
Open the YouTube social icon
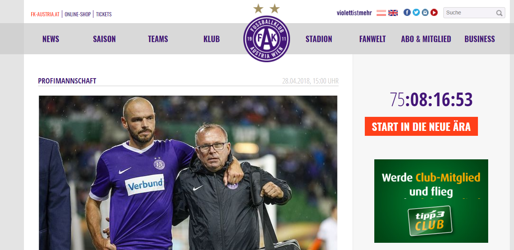pyautogui.click(x=434, y=13)
